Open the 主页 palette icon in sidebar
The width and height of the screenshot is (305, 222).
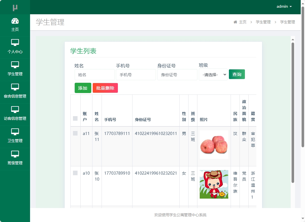(15, 21)
